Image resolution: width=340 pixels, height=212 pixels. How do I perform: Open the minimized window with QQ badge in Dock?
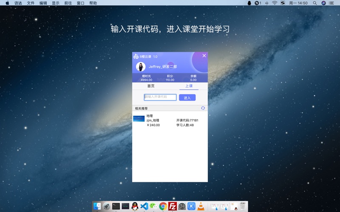coord(233,206)
